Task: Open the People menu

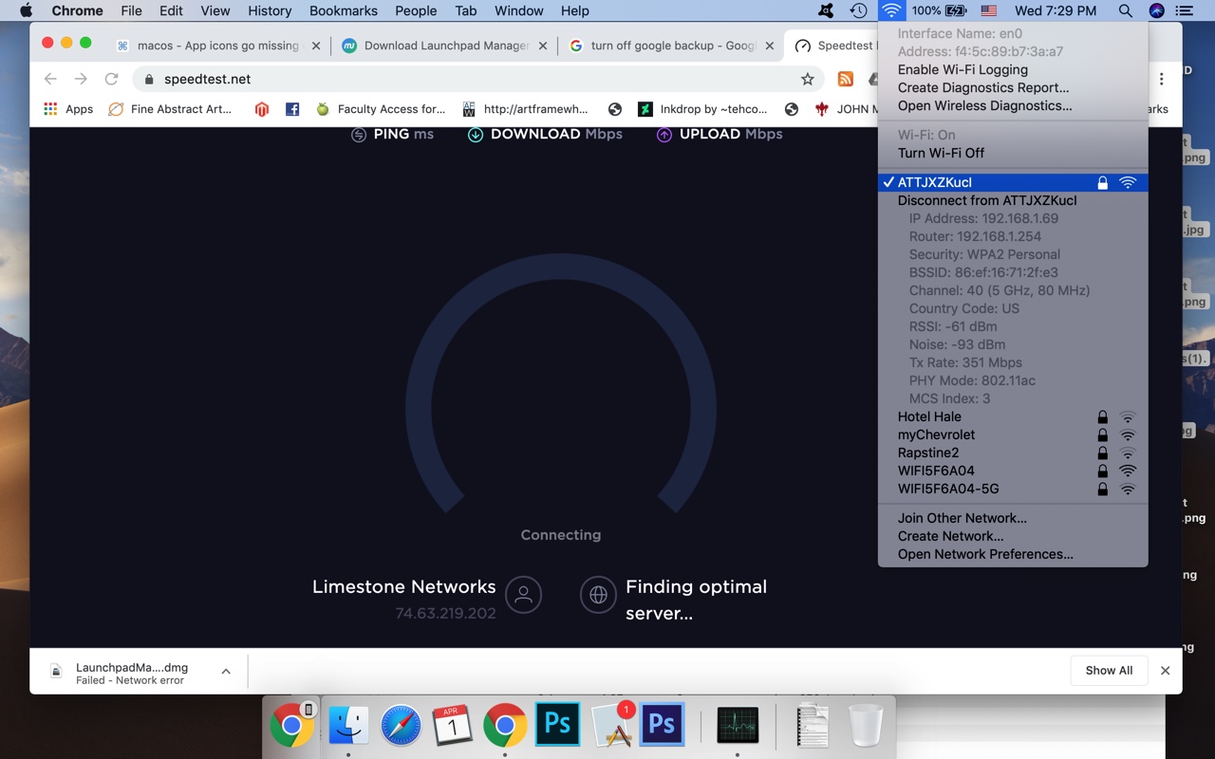Action: 416,10
